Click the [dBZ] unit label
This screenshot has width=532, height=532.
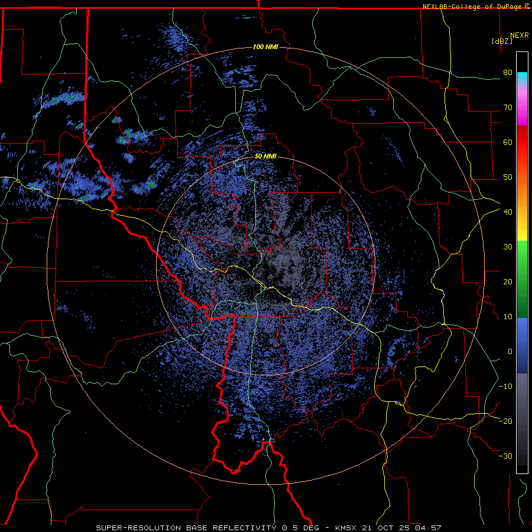click(502, 41)
